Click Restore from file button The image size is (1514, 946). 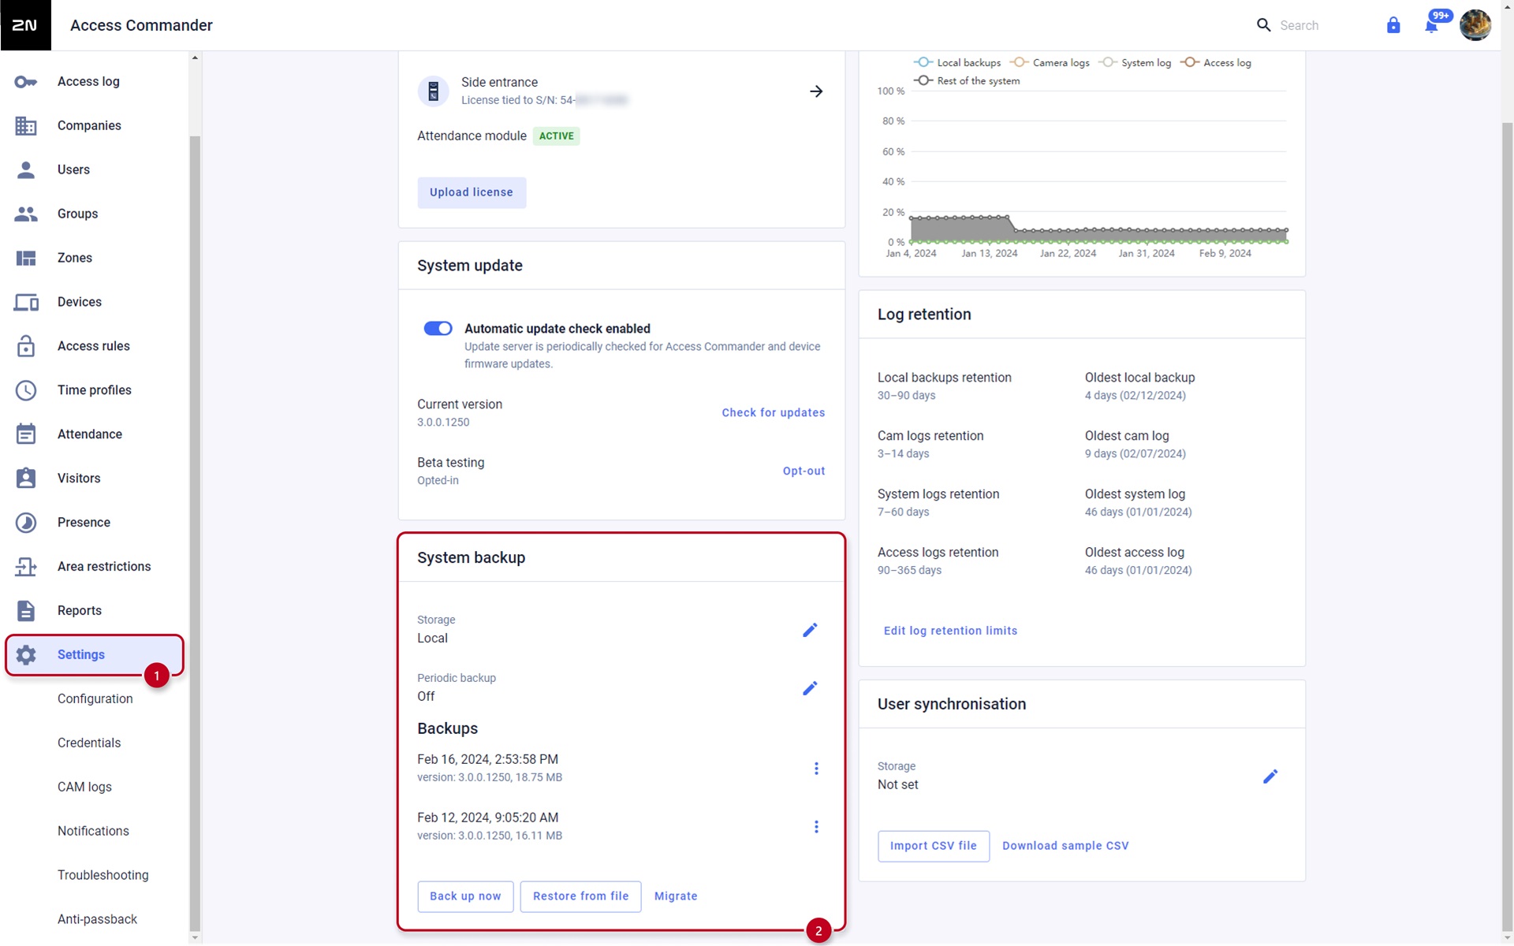click(x=580, y=896)
